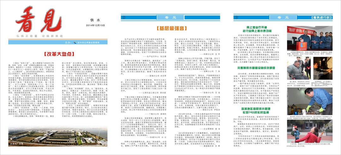Image resolution: width=341 pixels, height=155 pixels.
Task: Click the page number ② in header
Action: pos(124,18)
